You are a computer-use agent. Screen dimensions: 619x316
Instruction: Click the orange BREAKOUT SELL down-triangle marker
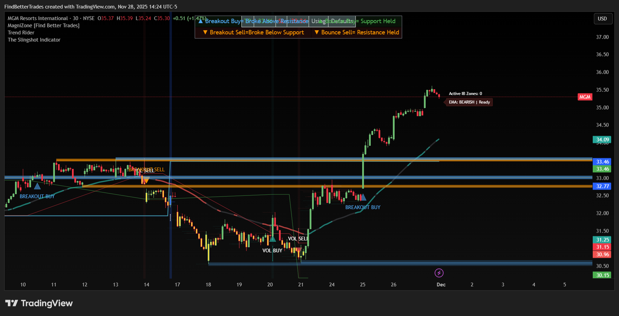click(x=146, y=180)
